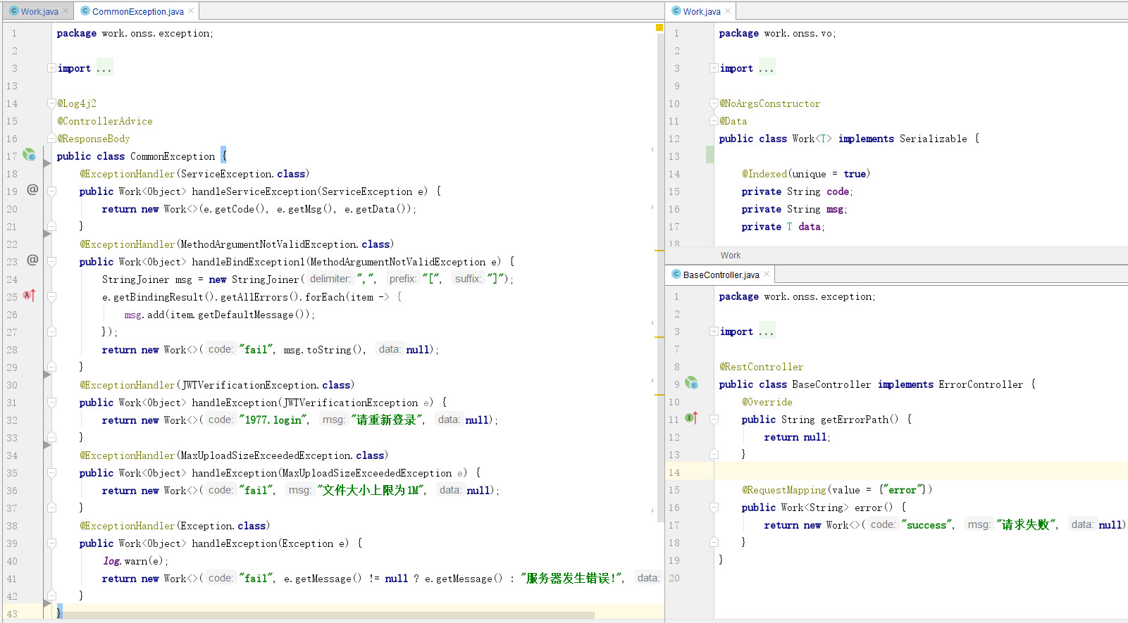This screenshot has height=623, width=1128.
Task: Click the orange warning stripe marker near line 23
Action: 659,251
